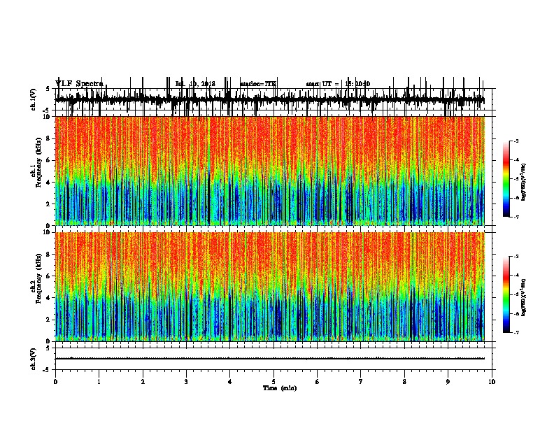Click the flat ch.3 voltage trace
The height and width of the screenshot is (428, 554).
pos(269,359)
